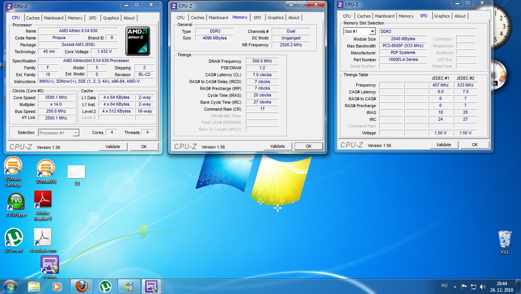521x294 pixels.
Task: Launch TVUPlayer from the desktop
Action: [x=16, y=205]
